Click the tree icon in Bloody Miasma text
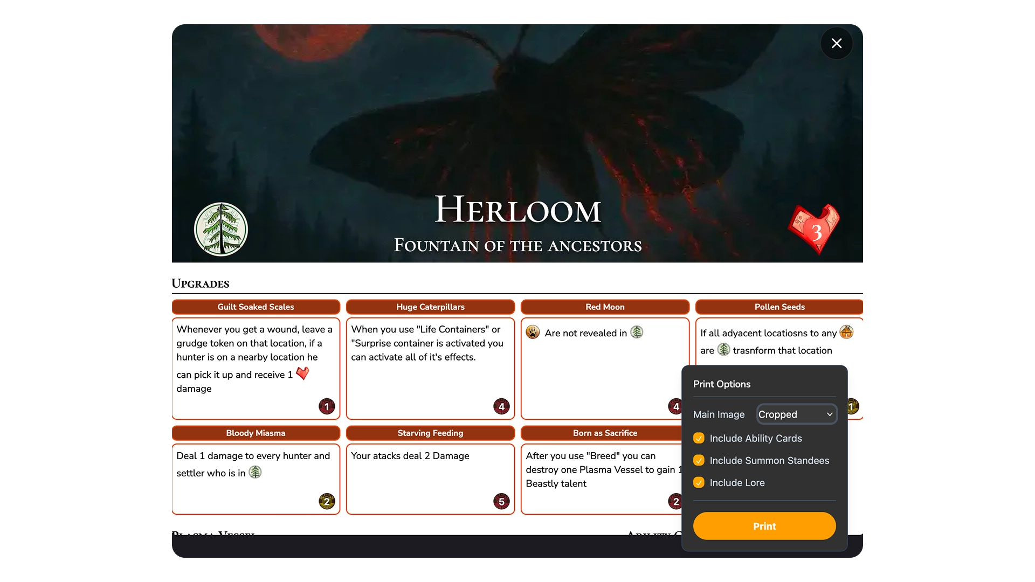Image resolution: width=1035 pixels, height=582 pixels. pyautogui.click(x=255, y=472)
